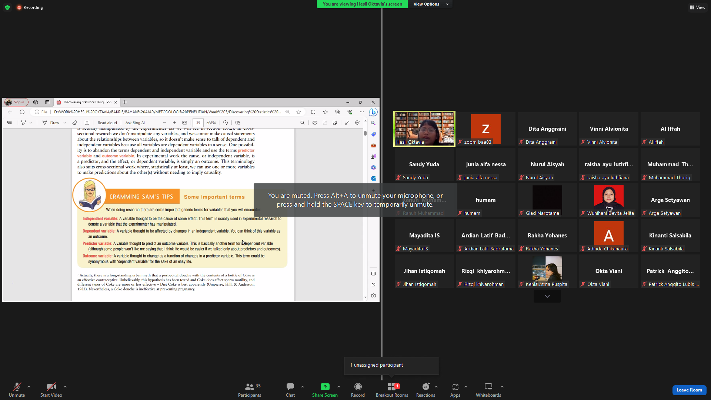Click the Edge address bar URL
This screenshot has height=400, width=711.
[x=167, y=112]
